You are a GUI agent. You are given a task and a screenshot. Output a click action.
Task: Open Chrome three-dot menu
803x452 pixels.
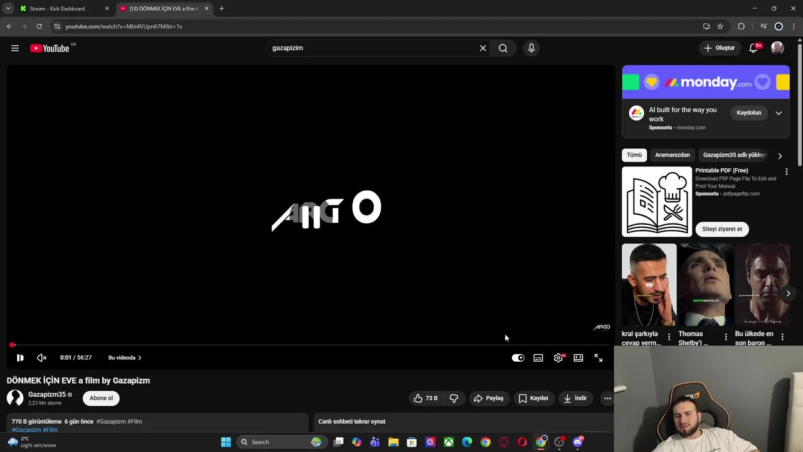794,26
